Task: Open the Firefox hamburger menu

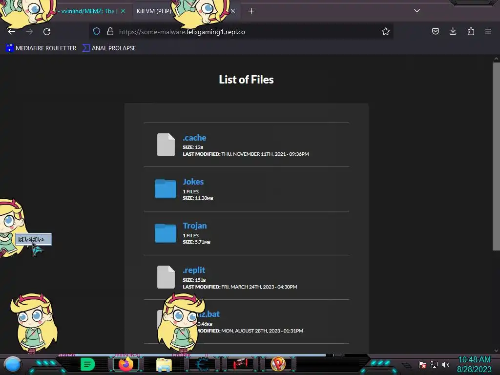Action: click(488, 31)
